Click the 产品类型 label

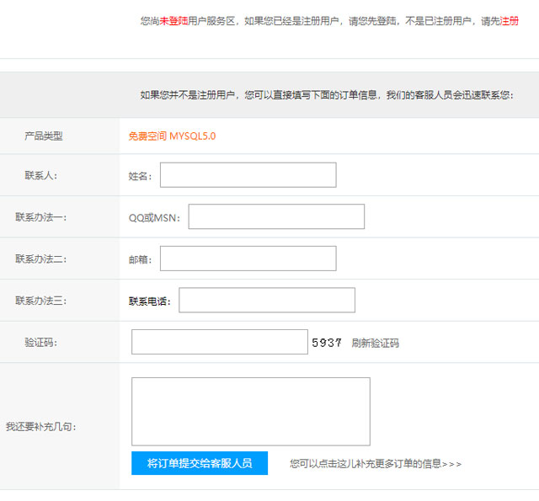click(44, 136)
